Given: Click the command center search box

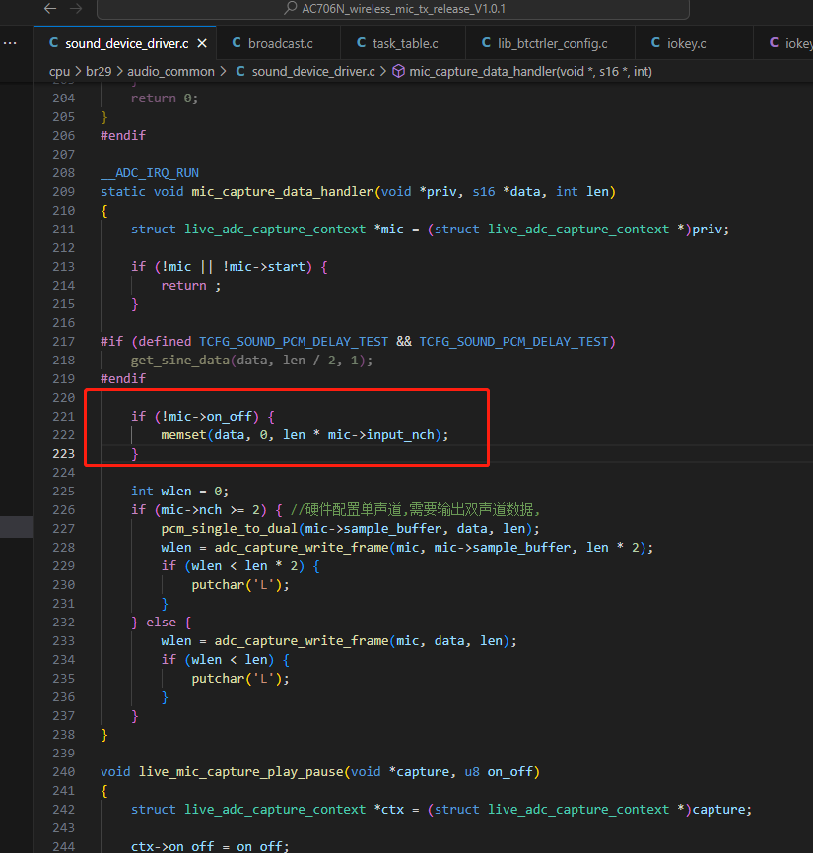Looking at the screenshot, I should click(393, 9).
